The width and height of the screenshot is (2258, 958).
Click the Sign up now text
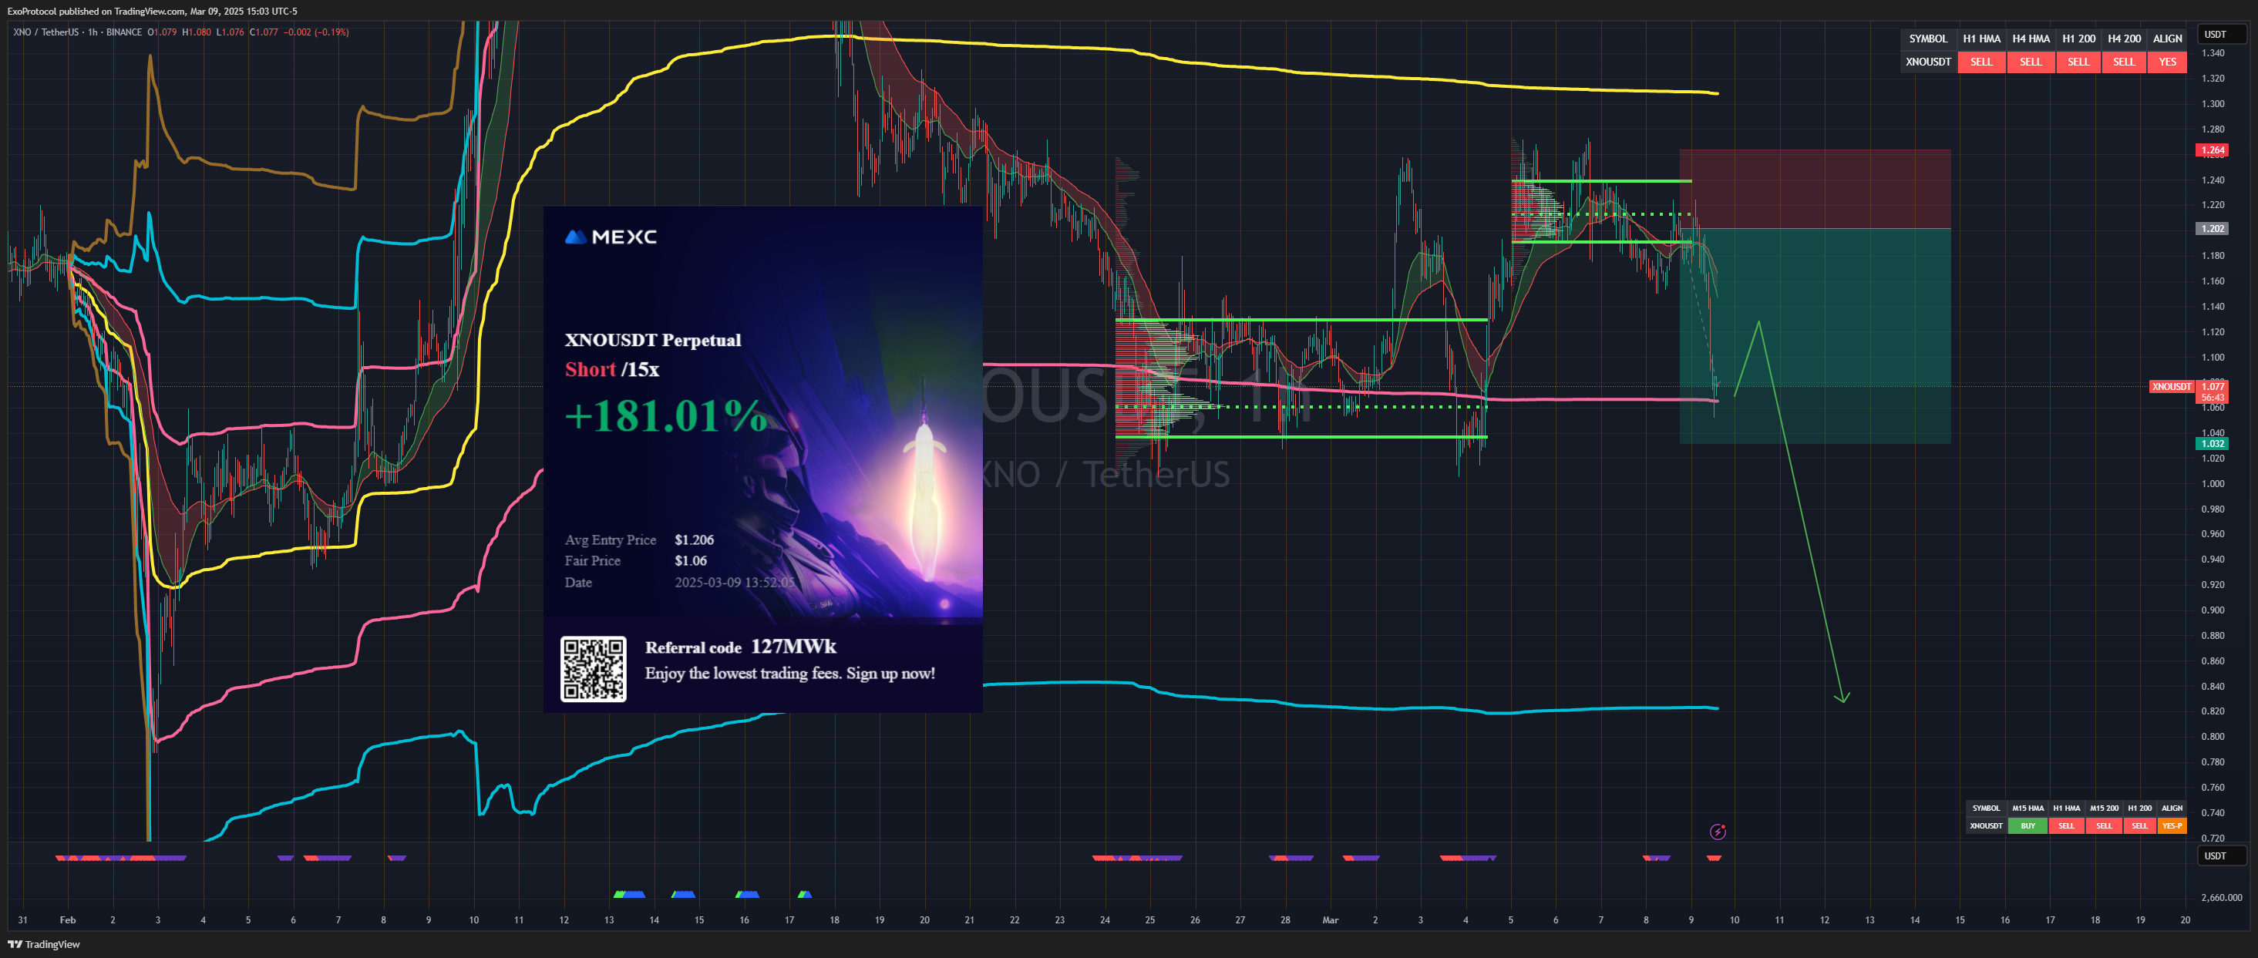pyautogui.click(x=890, y=673)
